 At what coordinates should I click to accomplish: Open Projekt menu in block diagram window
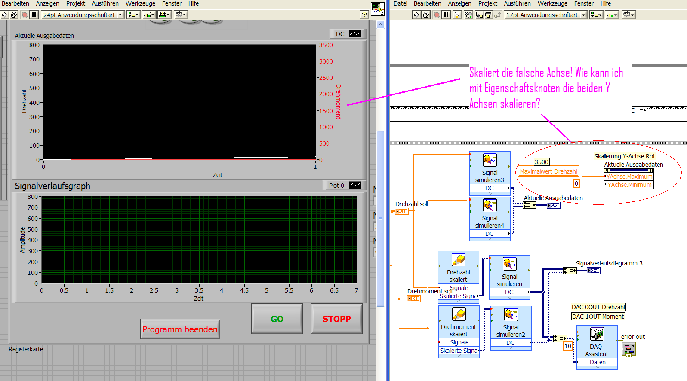[487, 3]
